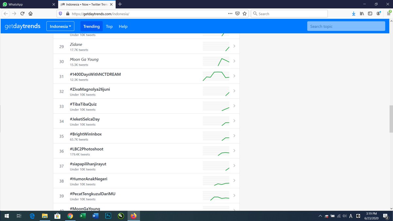The height and width of the screenshot is (221, 393).
Task: Open Firefox account profile icon
Action: coord(379,14)
